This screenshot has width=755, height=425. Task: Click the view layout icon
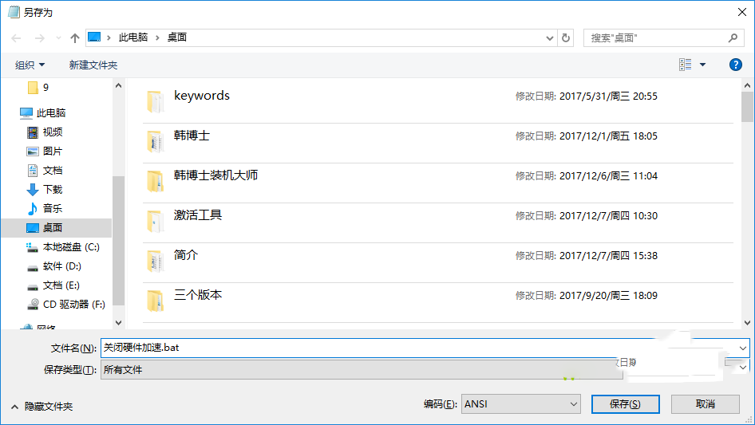(x=685, y=65)
